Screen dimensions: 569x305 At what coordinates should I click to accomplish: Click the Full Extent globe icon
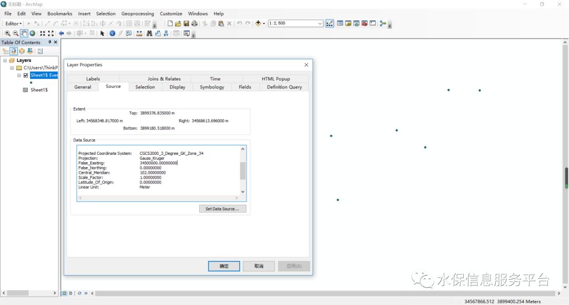coord(32,33)
